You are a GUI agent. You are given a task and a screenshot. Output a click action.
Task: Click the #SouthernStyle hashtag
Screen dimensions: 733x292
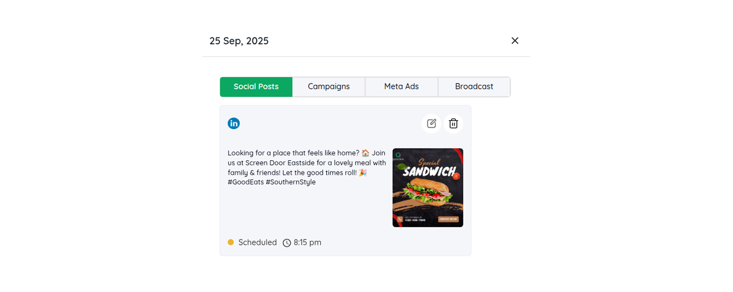(290, 182)
